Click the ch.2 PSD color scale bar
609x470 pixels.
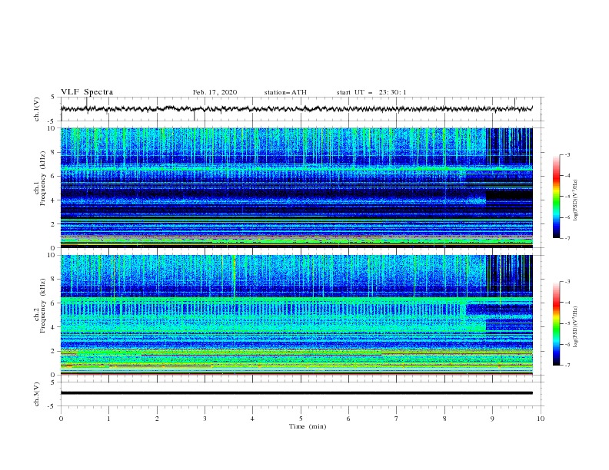pos(556,323)
